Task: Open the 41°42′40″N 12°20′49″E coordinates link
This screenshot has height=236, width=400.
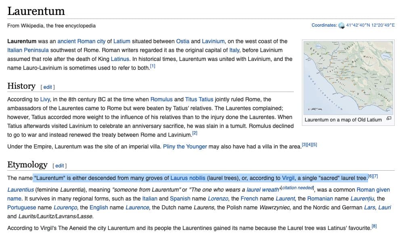Action: tap(371, 25)
